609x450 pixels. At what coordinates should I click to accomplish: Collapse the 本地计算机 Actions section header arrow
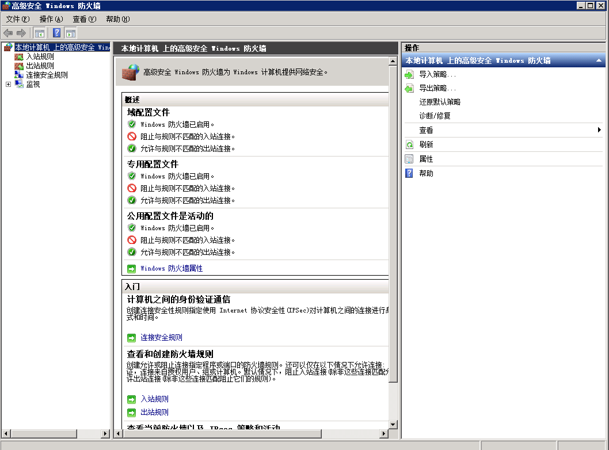pyautogui.click(x=599, y=60)
